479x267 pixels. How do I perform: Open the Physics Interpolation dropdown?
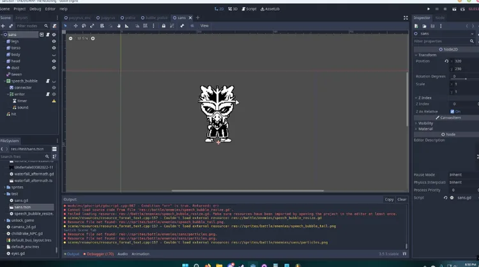coord(464,183)
